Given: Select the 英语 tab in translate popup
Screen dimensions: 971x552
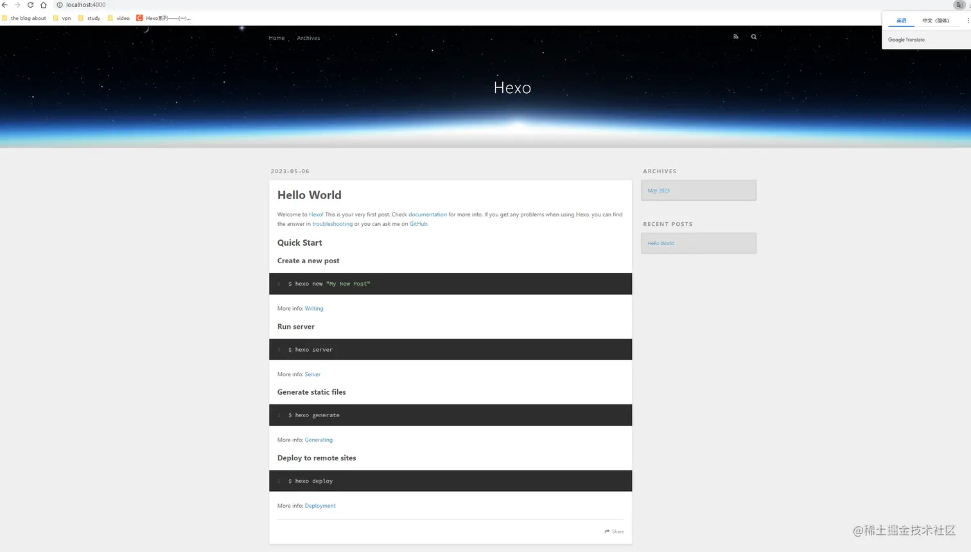Looking at the screenshot, I should (x=901, y=21).
